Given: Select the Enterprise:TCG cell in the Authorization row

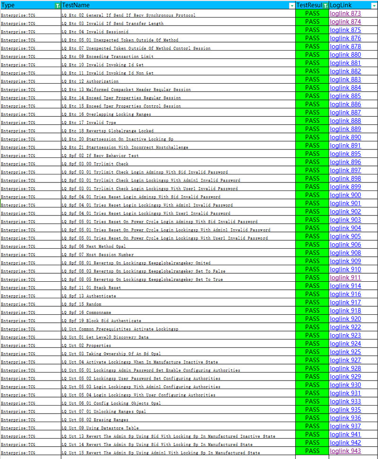Looking at the screenshot, I should tap(31, 79).
